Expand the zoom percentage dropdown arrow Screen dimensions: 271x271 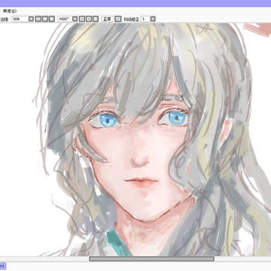coord(31,19)
